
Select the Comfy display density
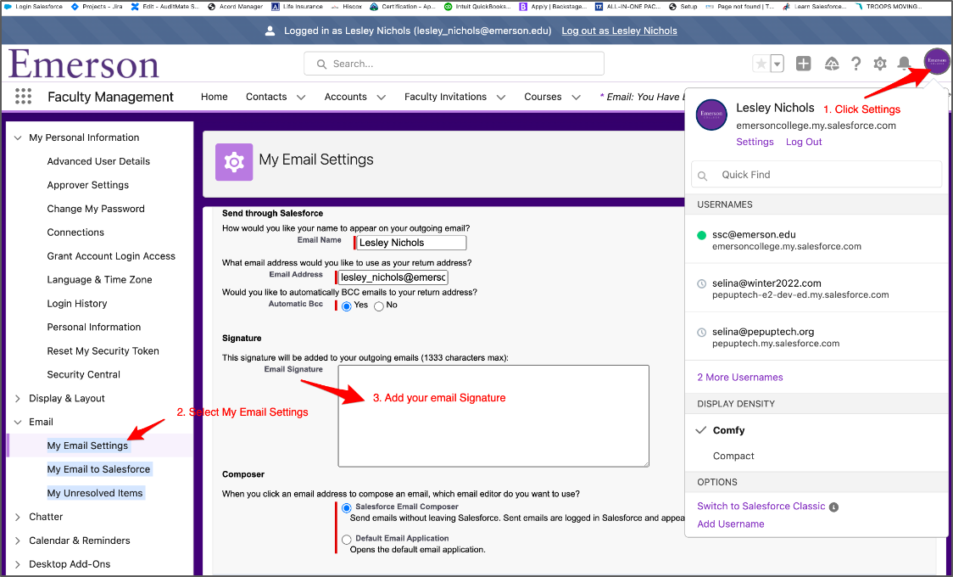click(728, 430)
